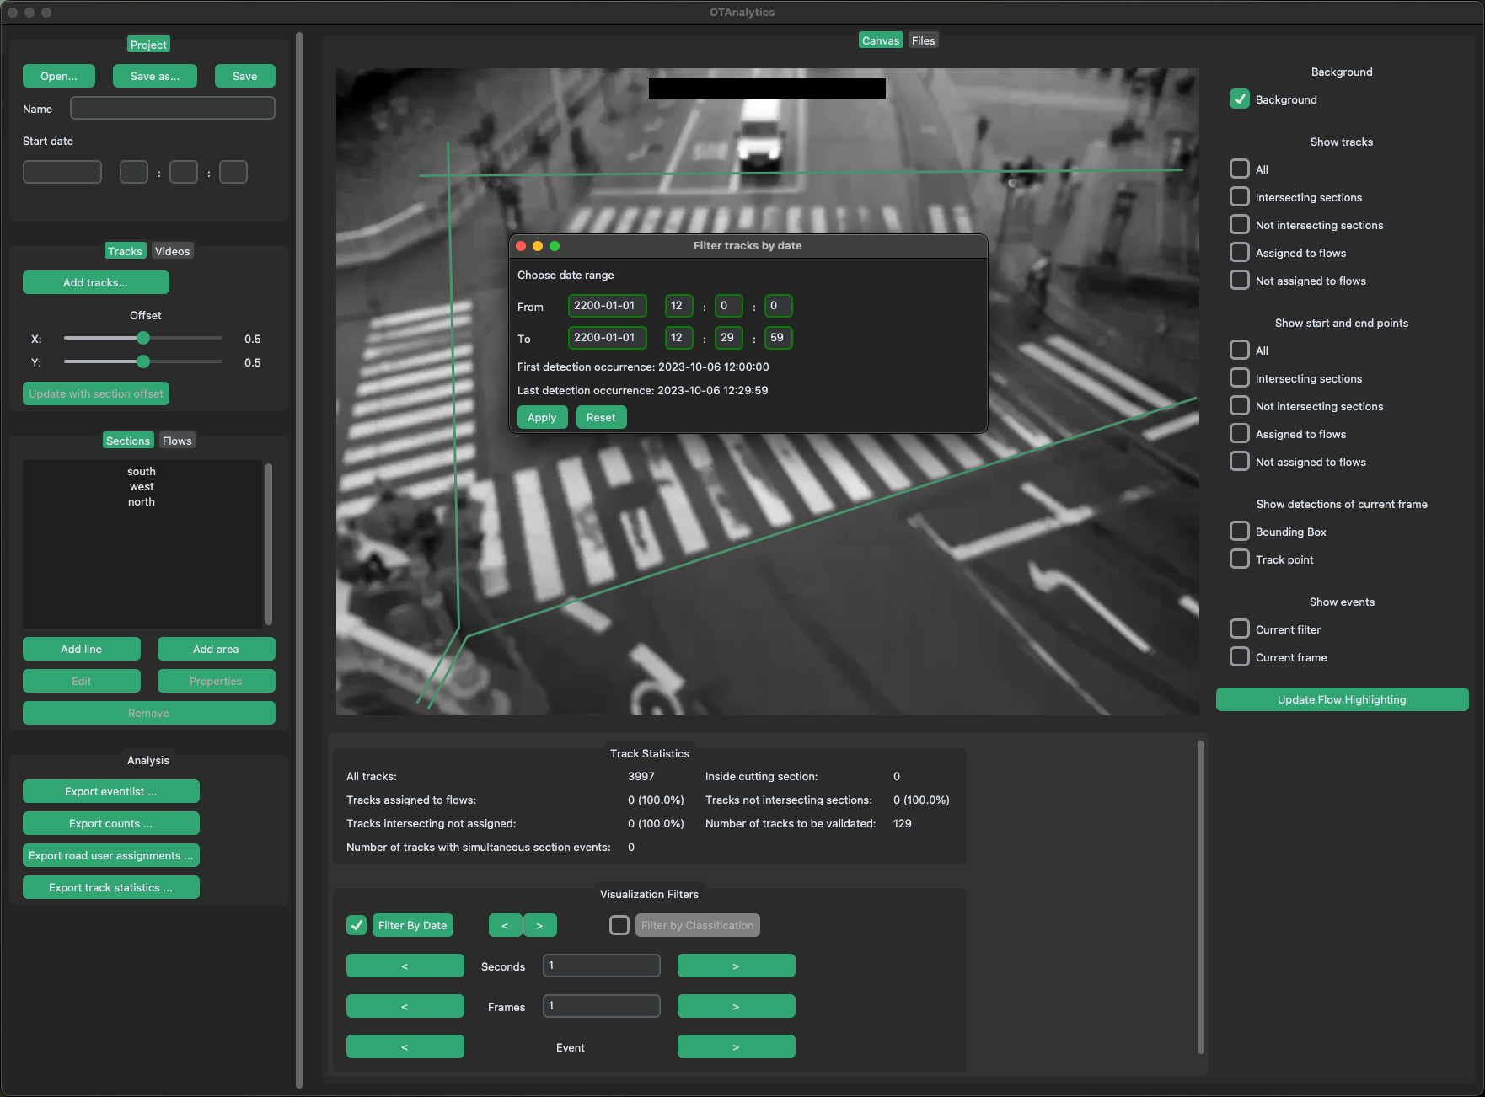Enable Filter by Classification
This screenshot has width=1485, height=1097.
619,925
